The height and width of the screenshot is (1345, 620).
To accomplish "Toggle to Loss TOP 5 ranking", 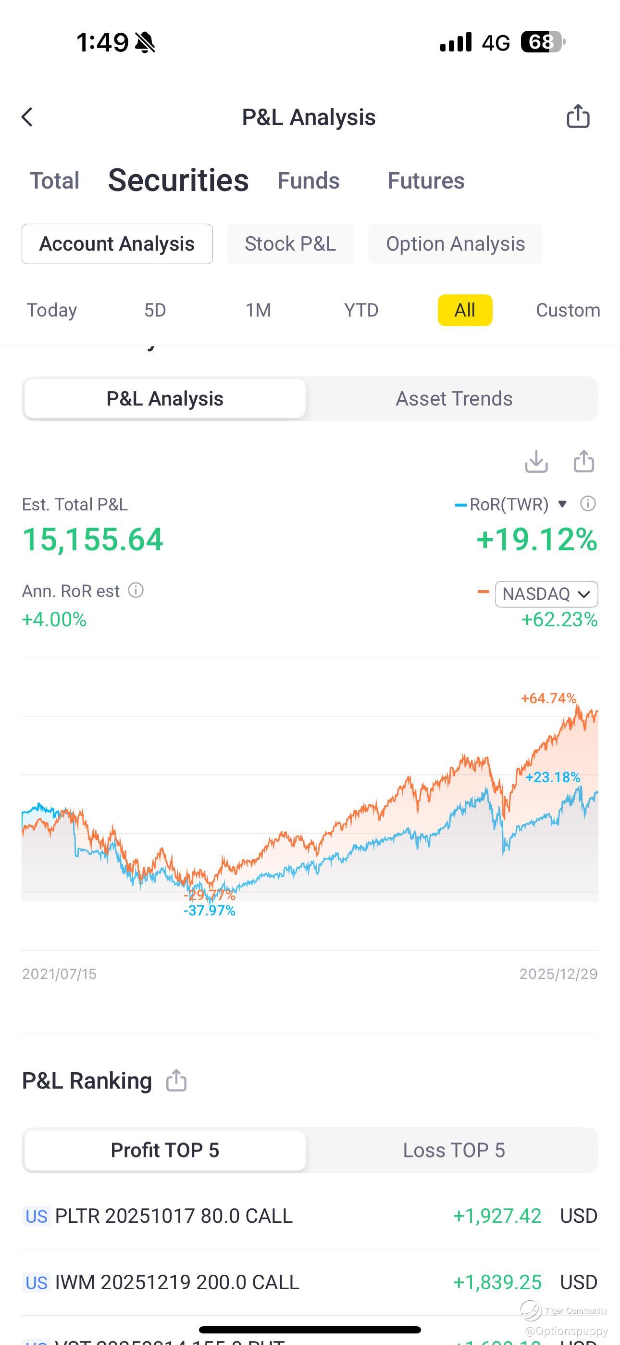I will (454, 1150).
